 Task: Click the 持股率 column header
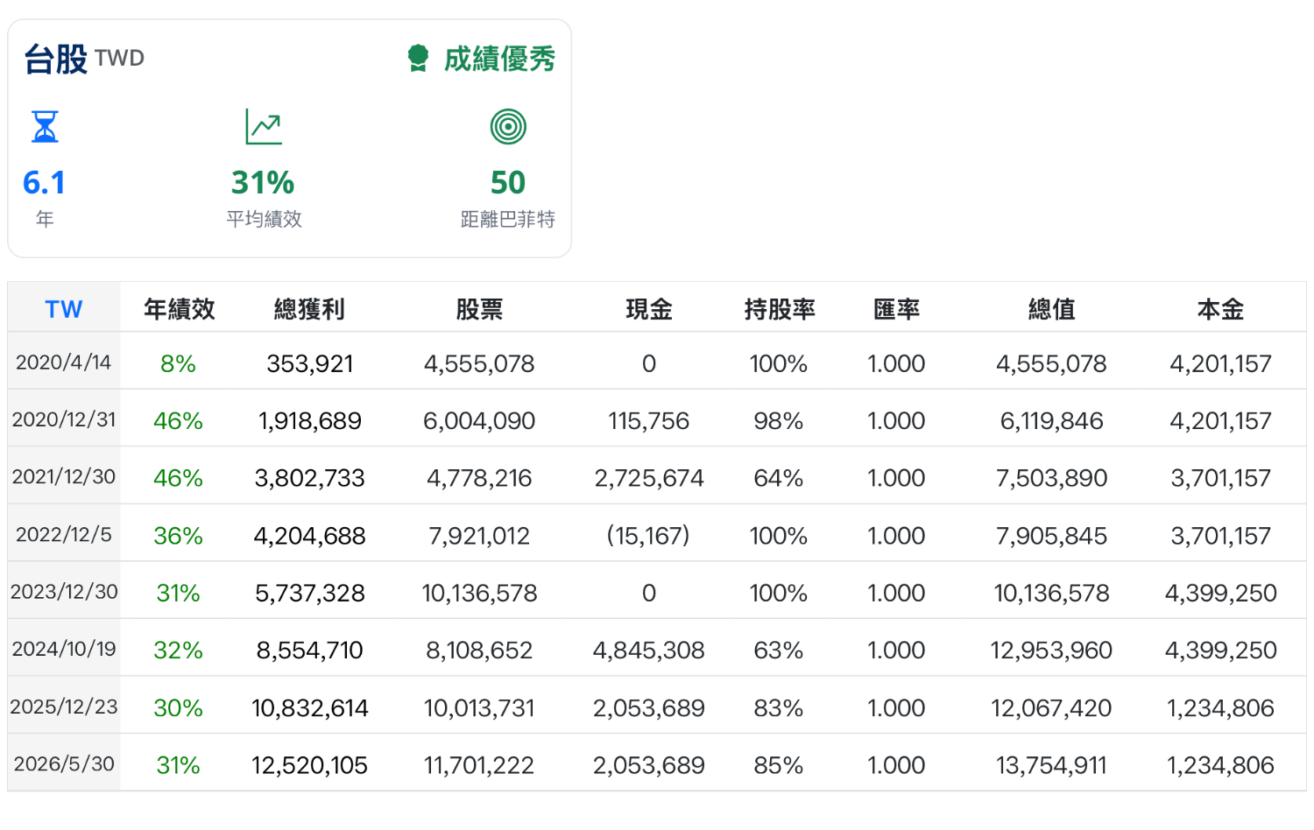780,309
